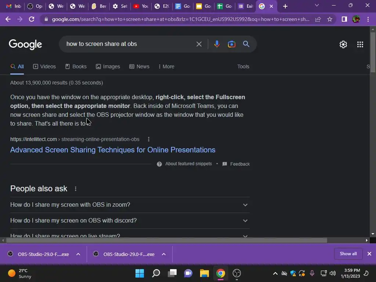Open Chrome three-dot menu

(x=368, y=19)
